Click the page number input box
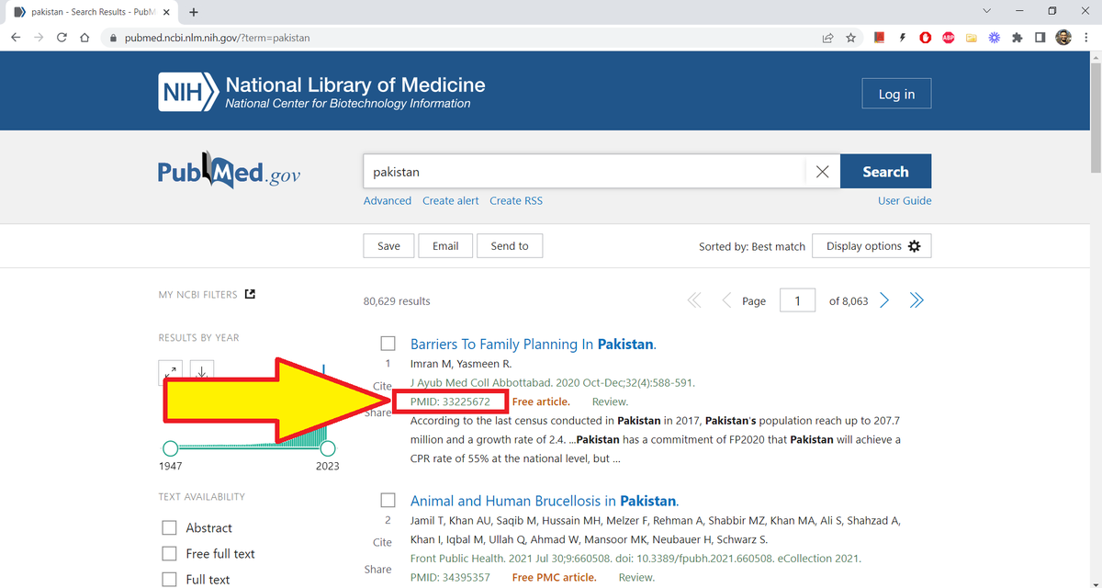Image resolution: width=1102 pixels, height=588 pixels. point(797,300)
